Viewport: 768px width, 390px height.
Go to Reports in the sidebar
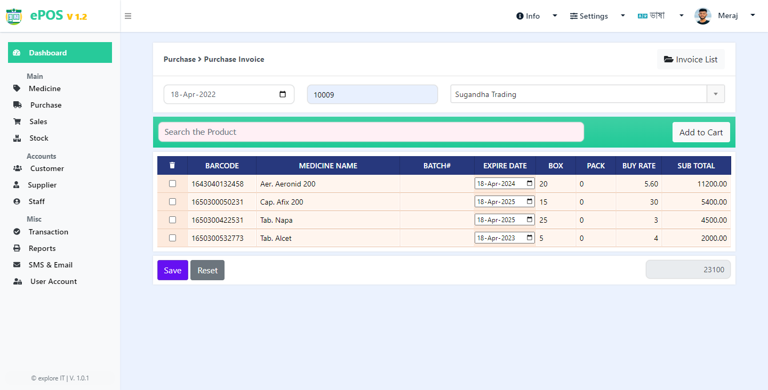[42, 248]
